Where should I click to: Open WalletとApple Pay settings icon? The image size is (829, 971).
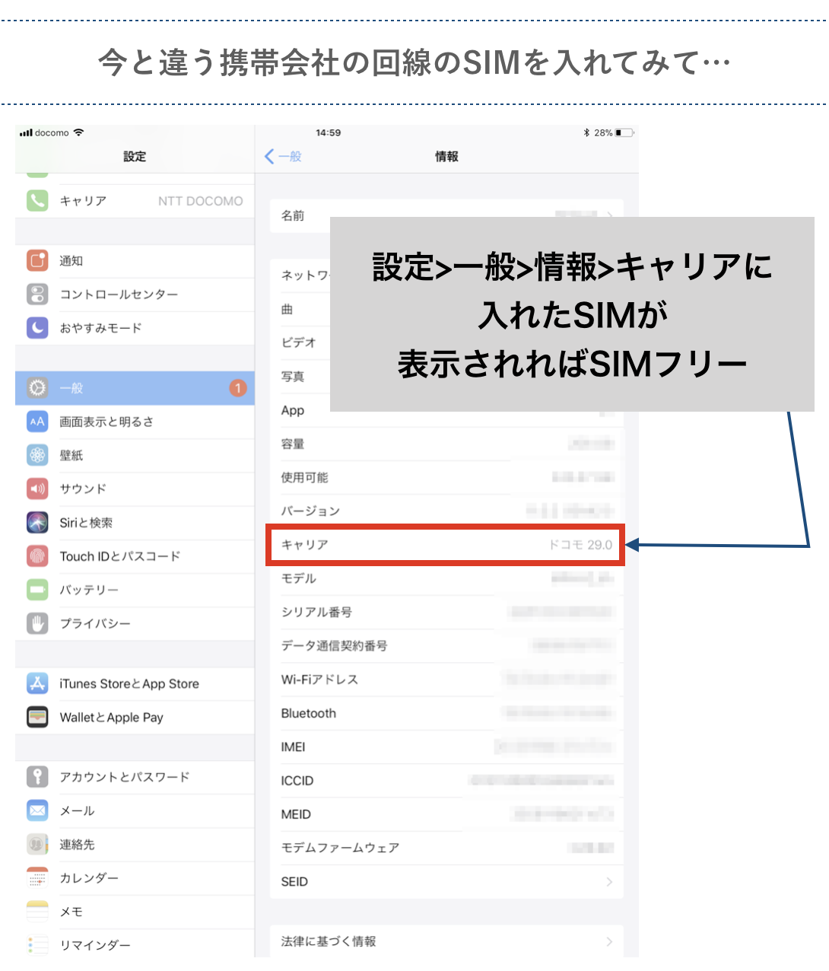[x=37, y=717]
